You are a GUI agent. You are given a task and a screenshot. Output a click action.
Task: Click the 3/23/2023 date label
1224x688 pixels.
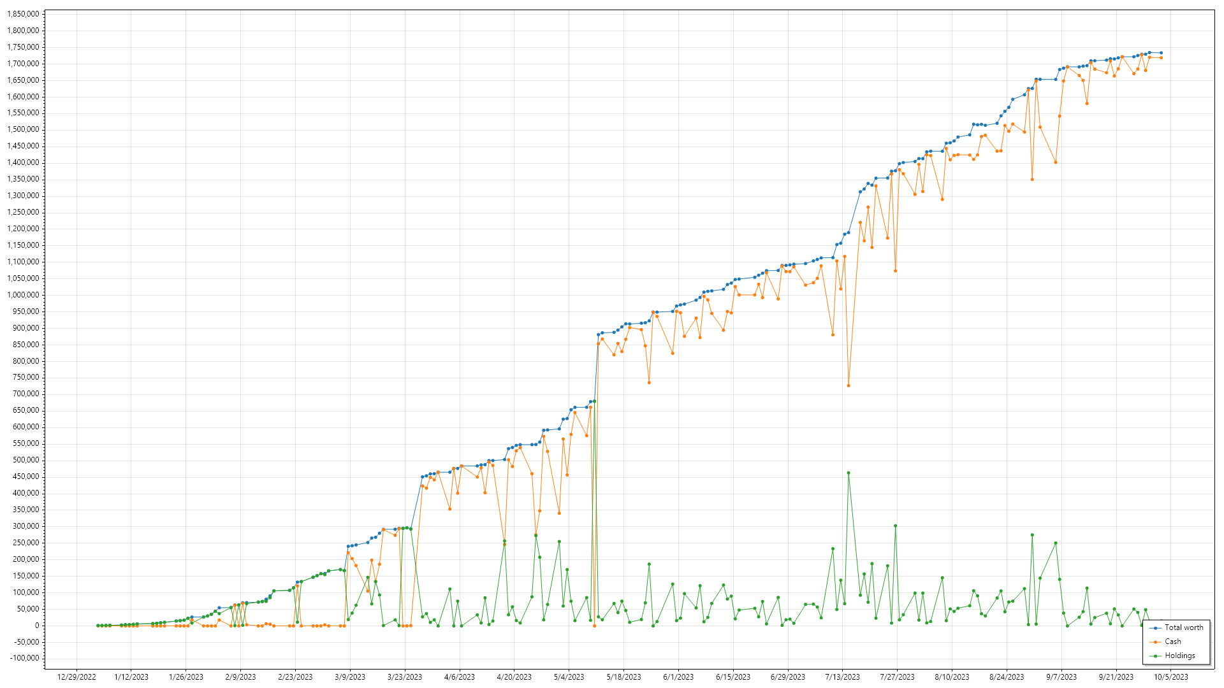point(405,677)
